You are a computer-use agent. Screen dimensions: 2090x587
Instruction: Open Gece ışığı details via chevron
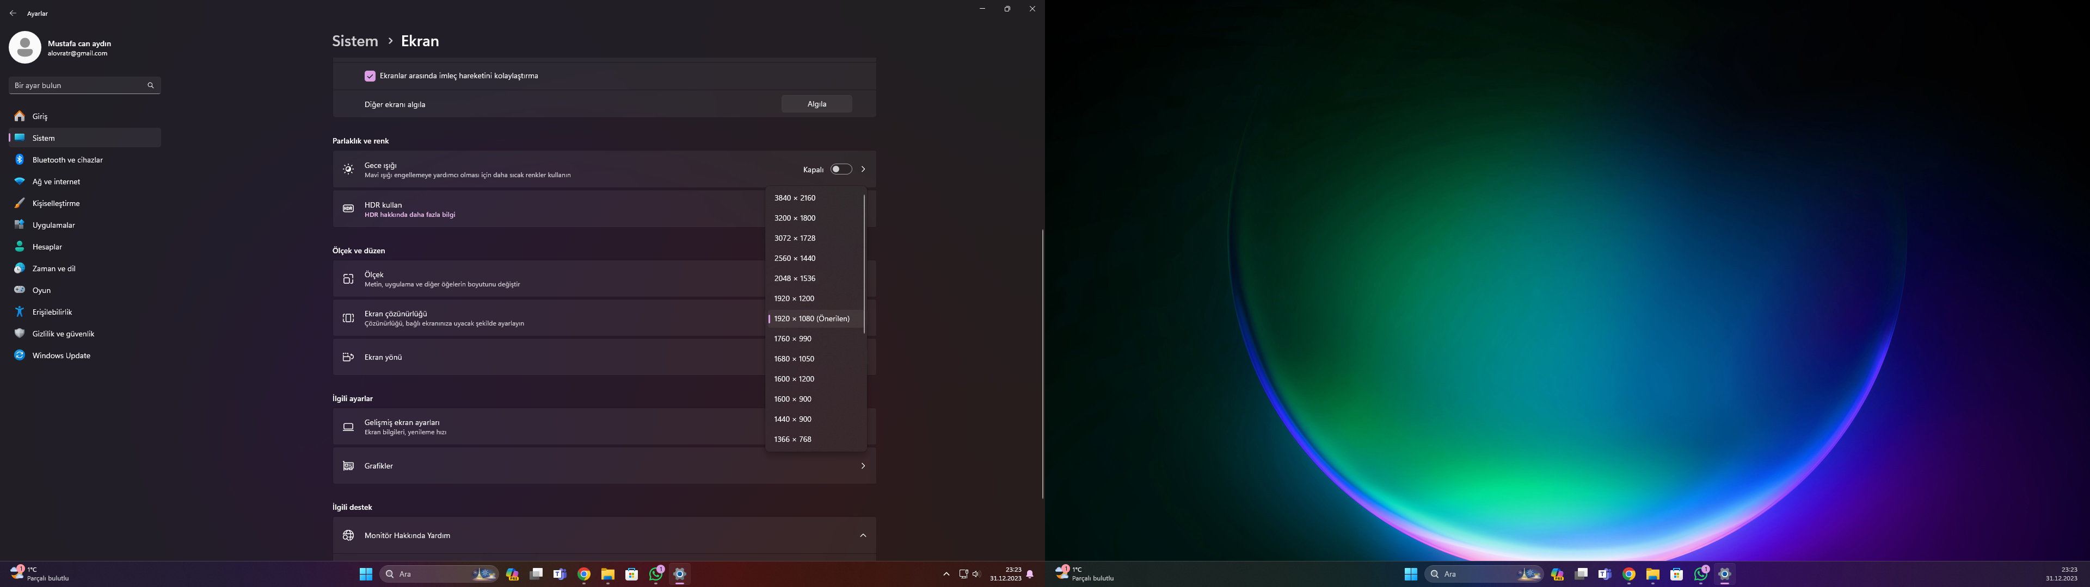pyautogui.click(x=863, y=170)
